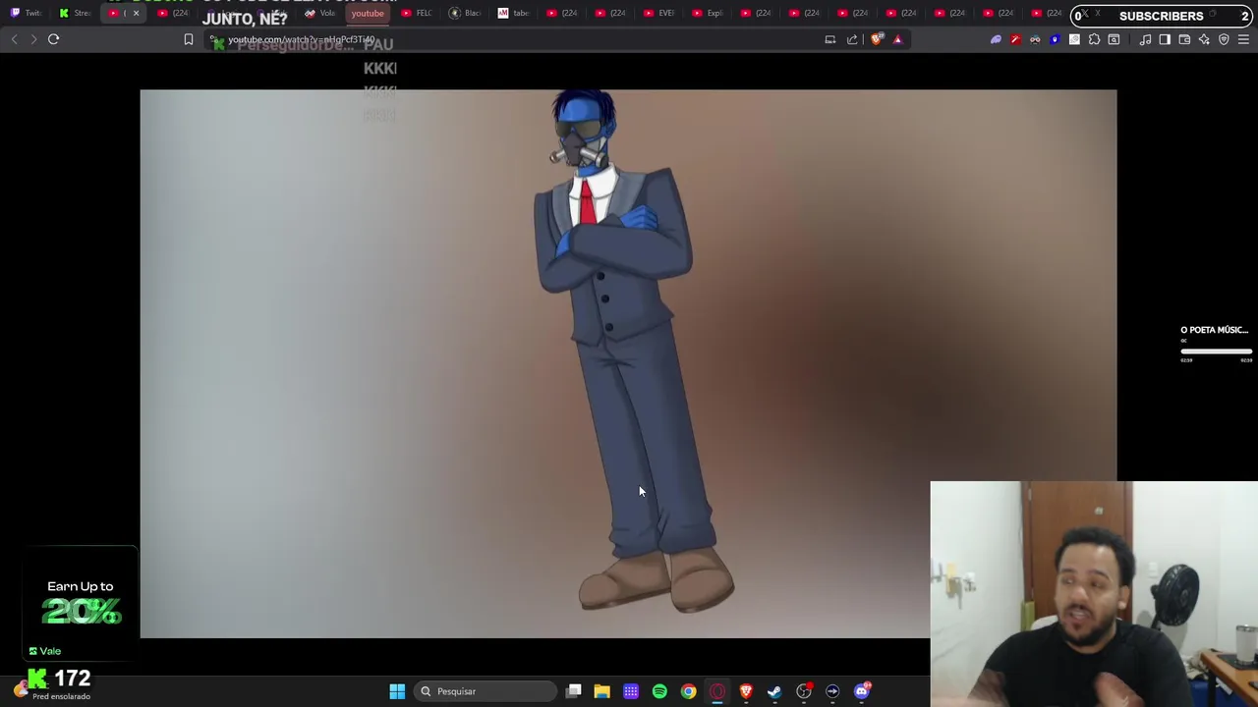Open Task View on the taskbar
Image resolution: width=1258 pixels, height=707 pixels.
pos(574,691)
